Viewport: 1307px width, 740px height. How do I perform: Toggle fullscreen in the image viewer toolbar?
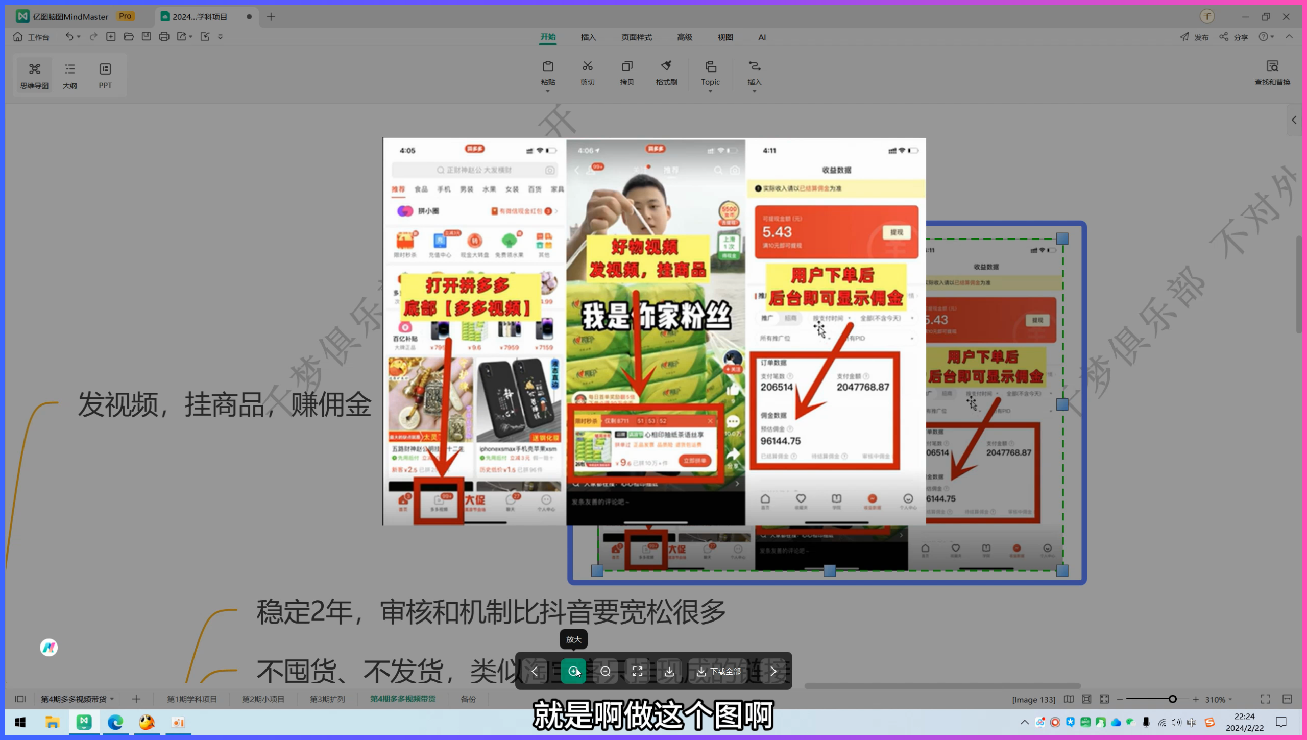pos(637,671)
